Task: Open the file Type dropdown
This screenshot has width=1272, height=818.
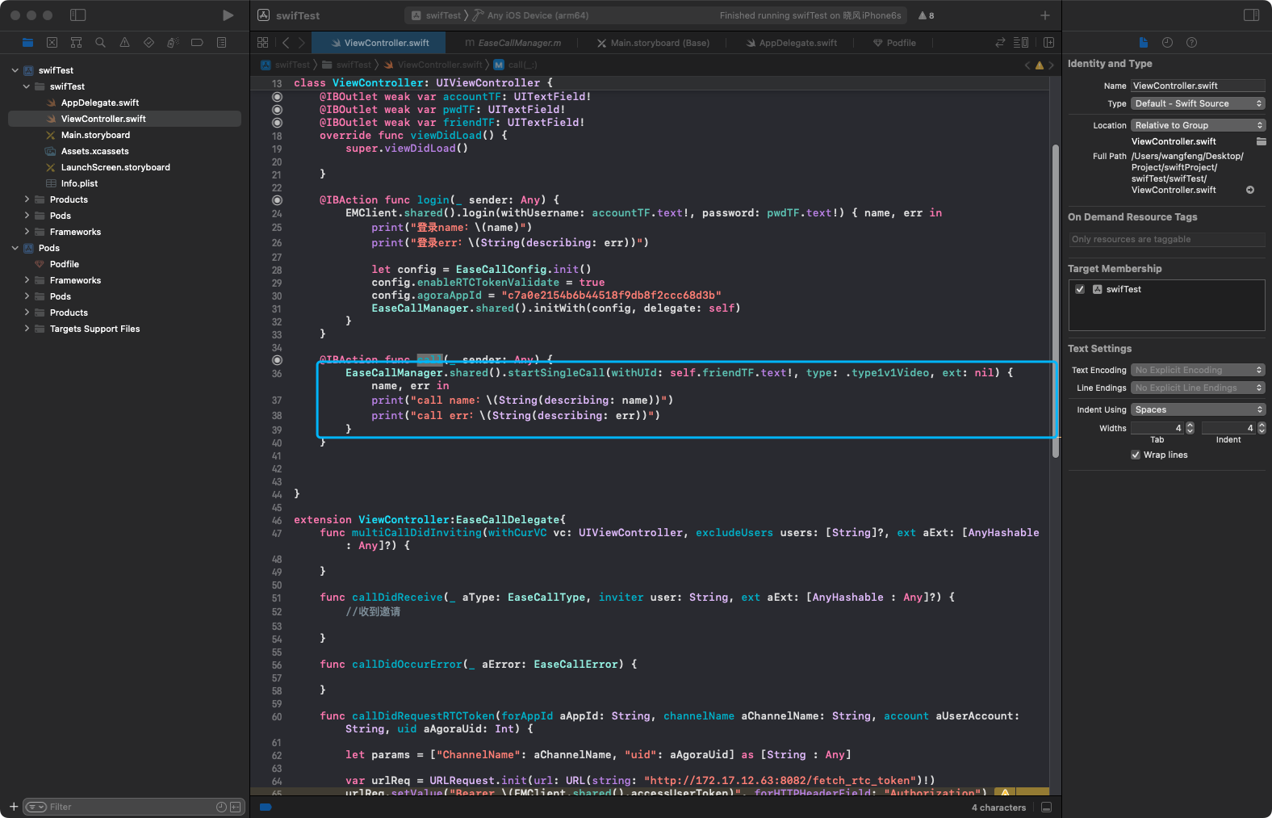Action: (x=1197, y=103)
